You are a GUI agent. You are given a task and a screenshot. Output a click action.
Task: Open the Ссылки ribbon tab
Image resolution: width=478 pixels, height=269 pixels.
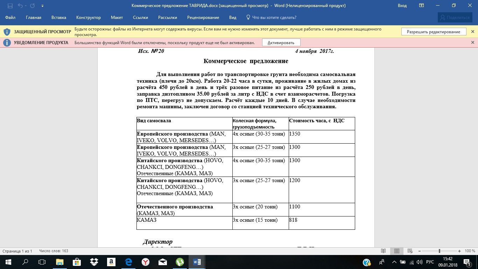141,18
